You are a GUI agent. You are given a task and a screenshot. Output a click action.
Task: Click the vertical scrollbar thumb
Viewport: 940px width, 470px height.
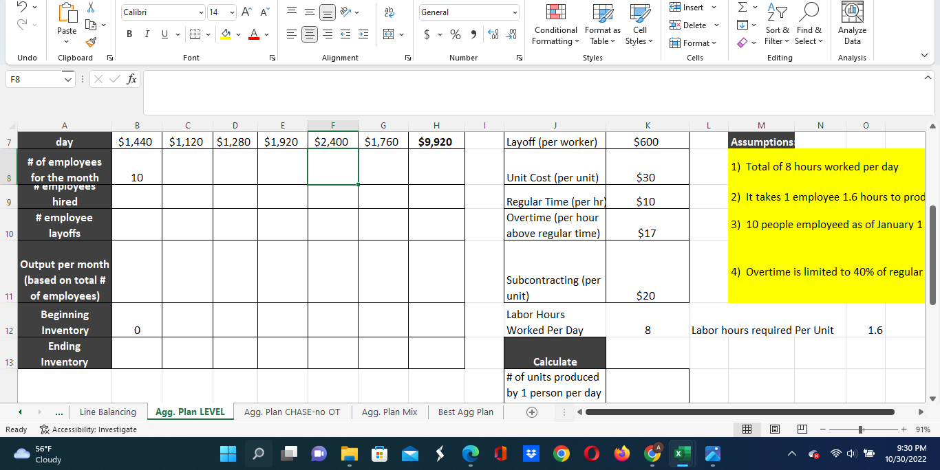click(x=933, y=254)
